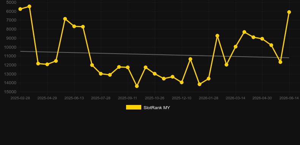Click the 14000 y-axis label

click(10, 83)
